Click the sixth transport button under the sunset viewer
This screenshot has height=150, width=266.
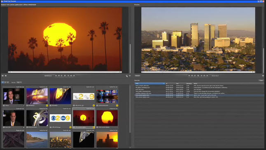pos(71,76)
